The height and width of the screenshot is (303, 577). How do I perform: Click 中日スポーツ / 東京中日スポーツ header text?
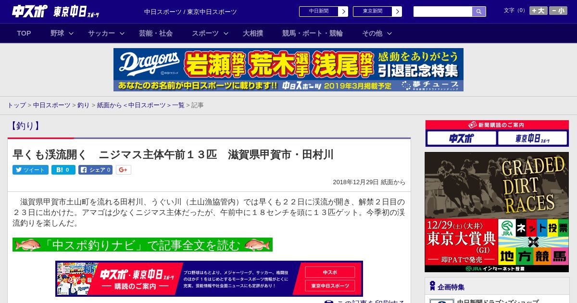pos(190,12)
